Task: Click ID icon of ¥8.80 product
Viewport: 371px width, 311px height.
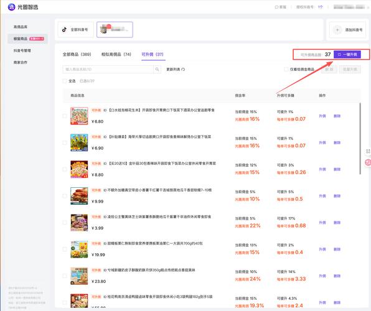Action: coord(105,164)
